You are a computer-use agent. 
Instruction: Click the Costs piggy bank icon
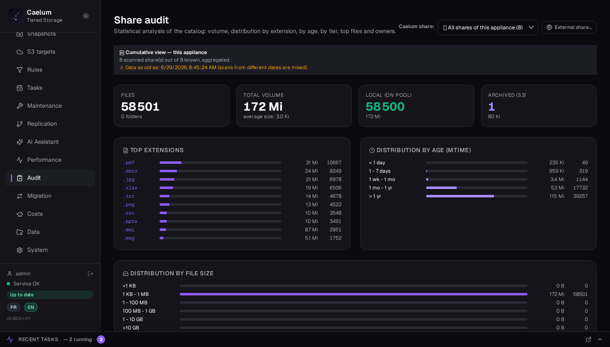pyautogui.click(x=20, y=214)
